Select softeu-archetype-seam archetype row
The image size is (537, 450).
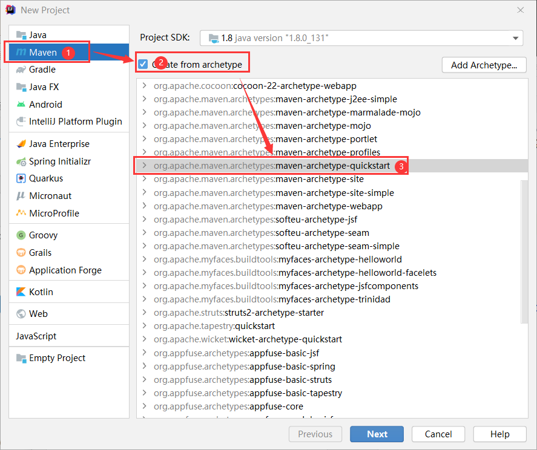pyautogui.click(x=332, y=233)
